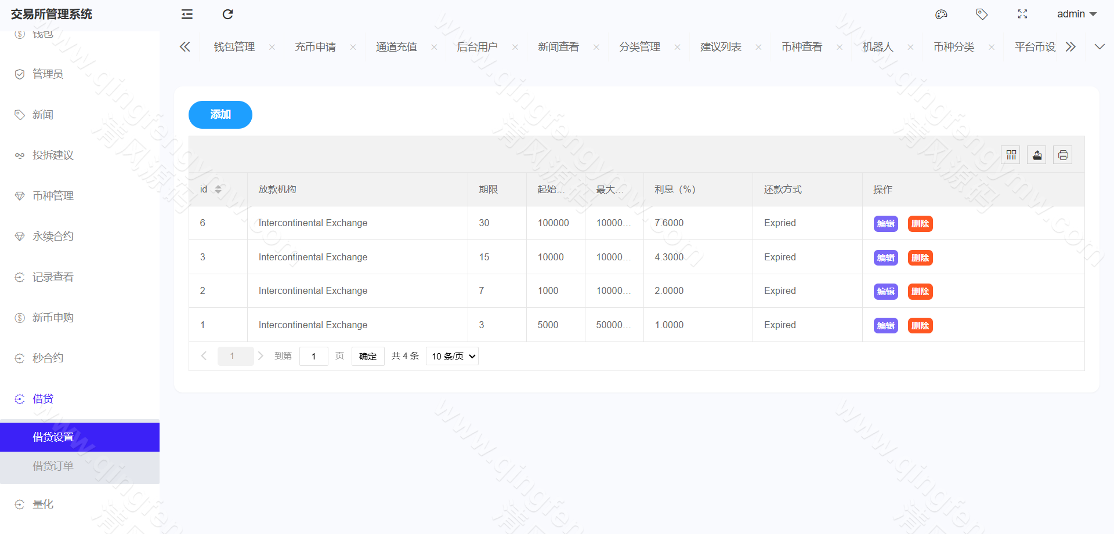Print the loan settings table
1114x534 pixels.
click(x=1063, y=155)
